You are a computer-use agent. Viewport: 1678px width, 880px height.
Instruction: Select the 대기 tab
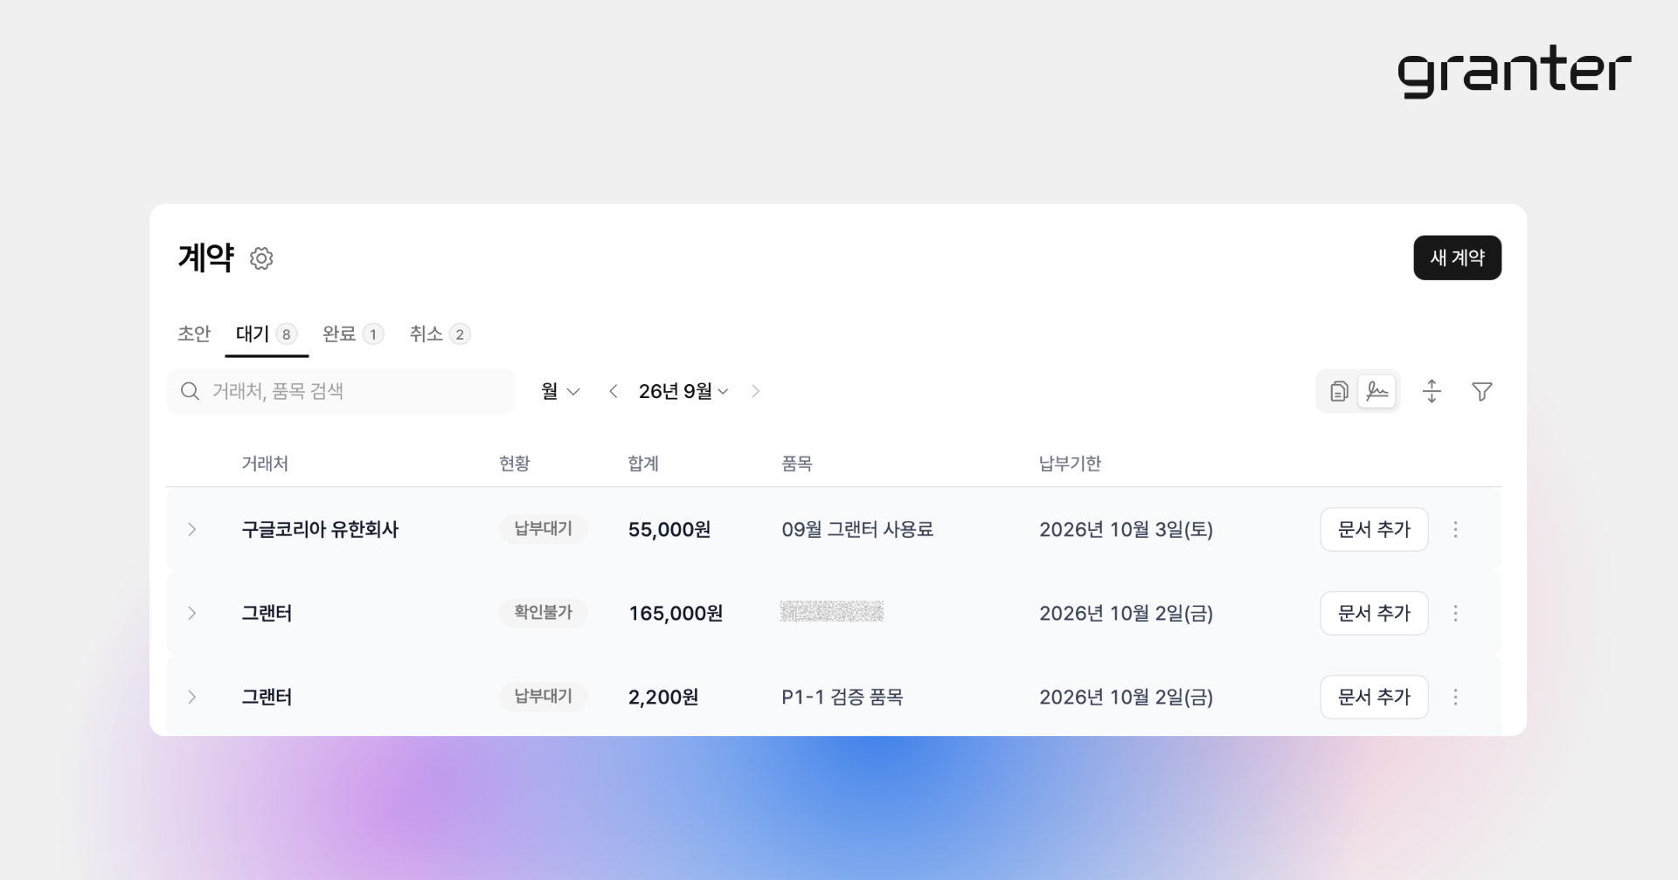(x=267, y=333)
